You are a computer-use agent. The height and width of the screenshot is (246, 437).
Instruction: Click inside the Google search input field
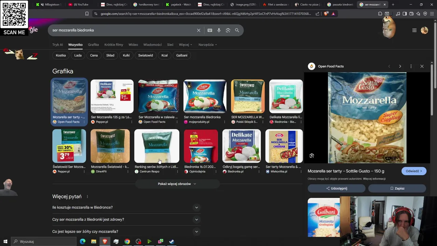click(123, 30)
